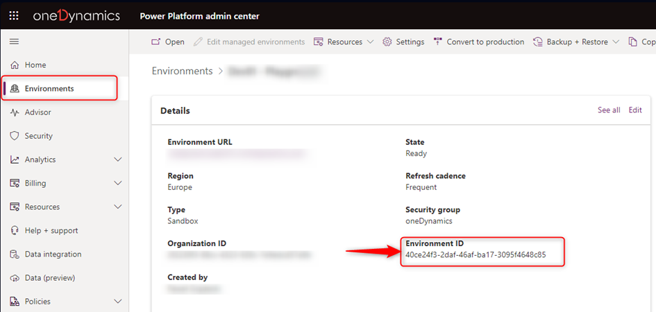Collapse the navigation hamburger menu
656x312 pixels.
(14, 42)
